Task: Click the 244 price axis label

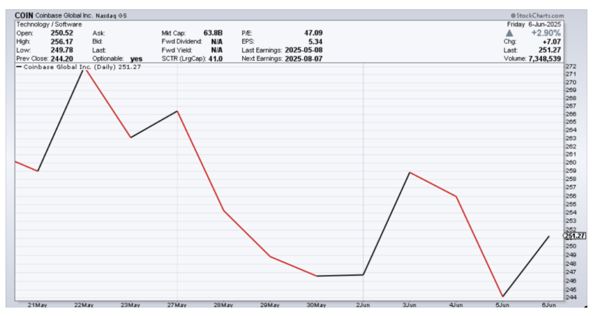Action: pyautogui.click(x=571, y=298)
